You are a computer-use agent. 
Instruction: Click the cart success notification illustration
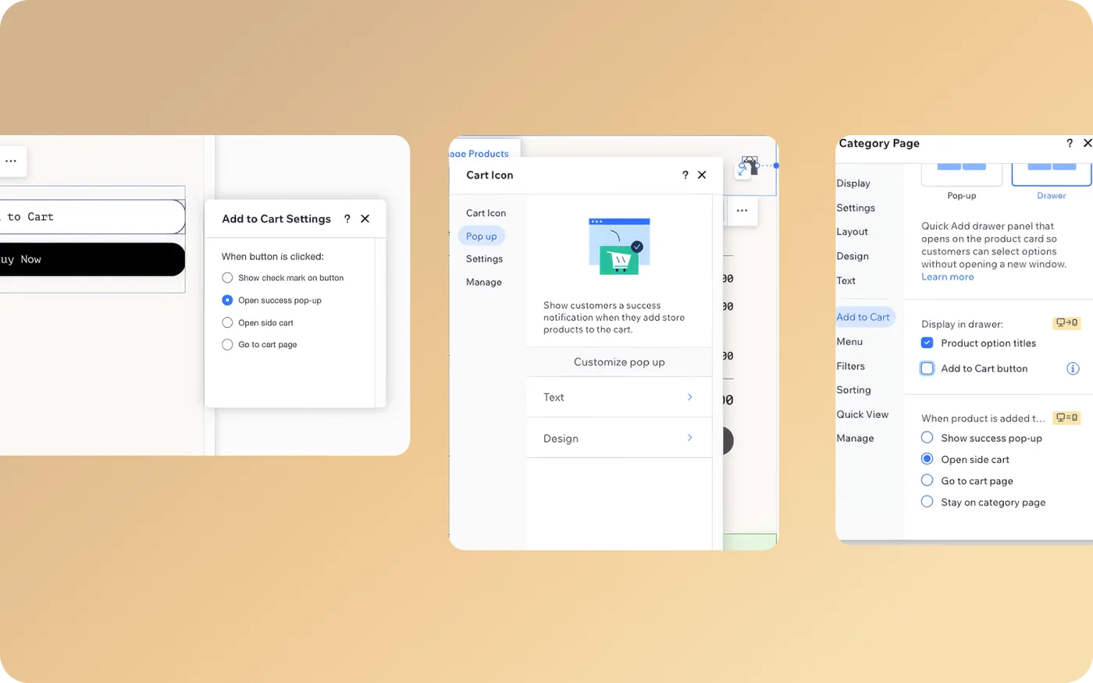tap(619, 246)
